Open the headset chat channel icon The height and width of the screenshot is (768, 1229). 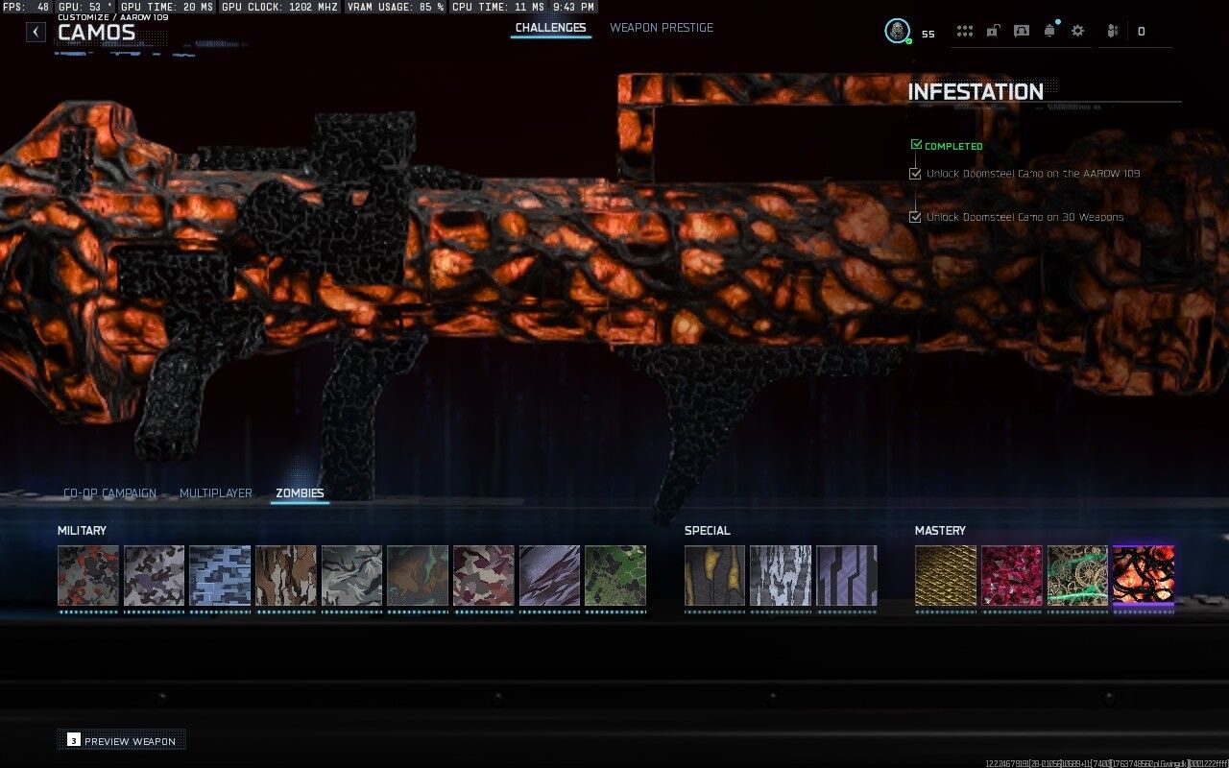click(x=1022, y=31)
